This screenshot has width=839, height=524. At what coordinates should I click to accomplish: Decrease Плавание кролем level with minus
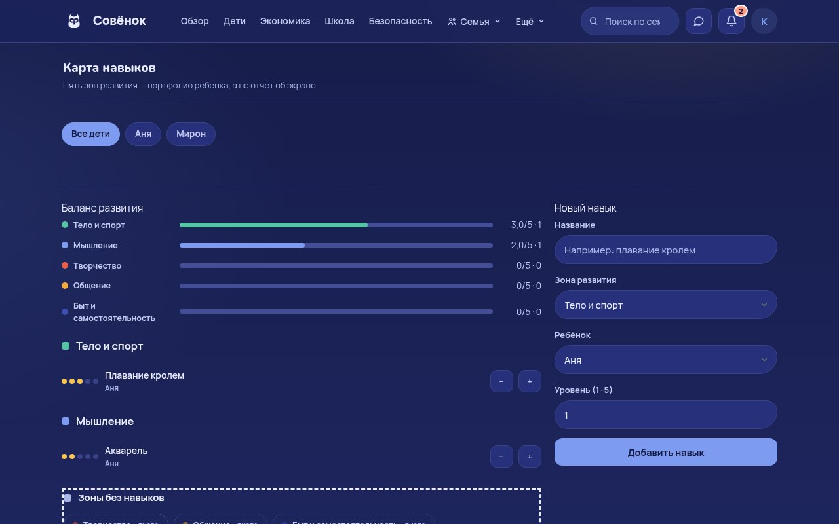coord(501,381)
